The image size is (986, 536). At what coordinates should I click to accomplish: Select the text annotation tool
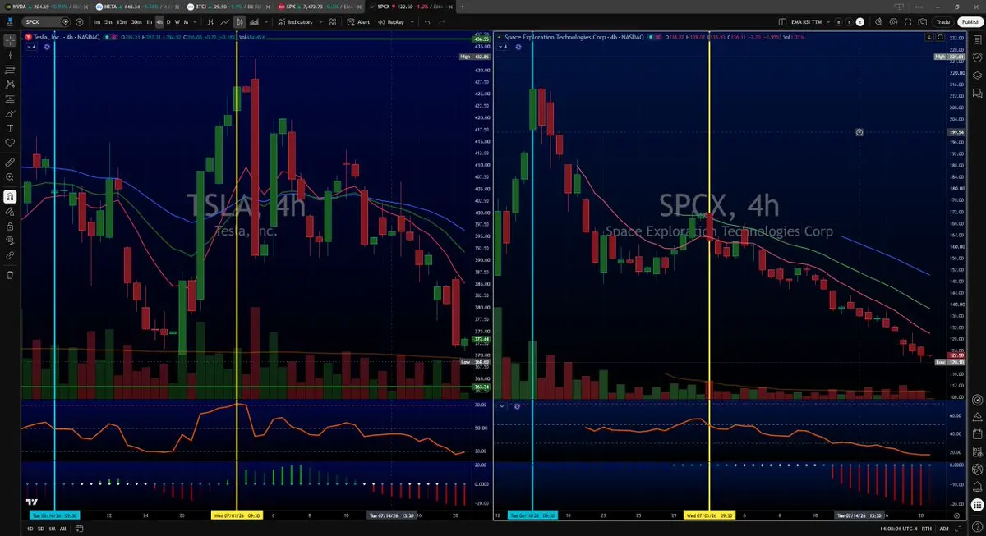[10, 128]
